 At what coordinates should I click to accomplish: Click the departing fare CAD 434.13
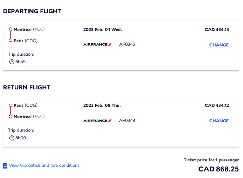216,29
